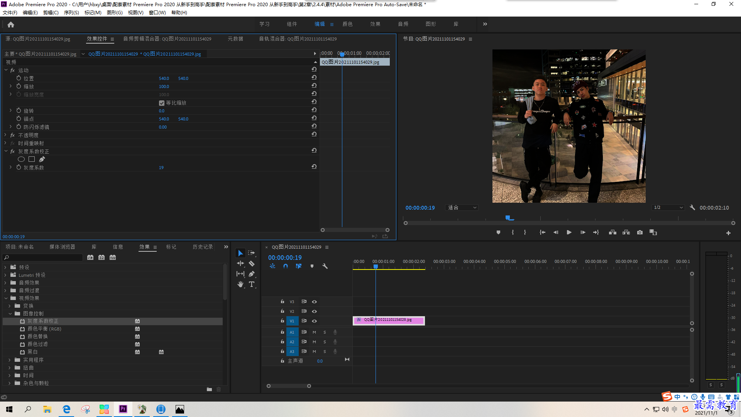Open the 序列(S) menu
The image size is (741, 417).
[x=71, y=13]
